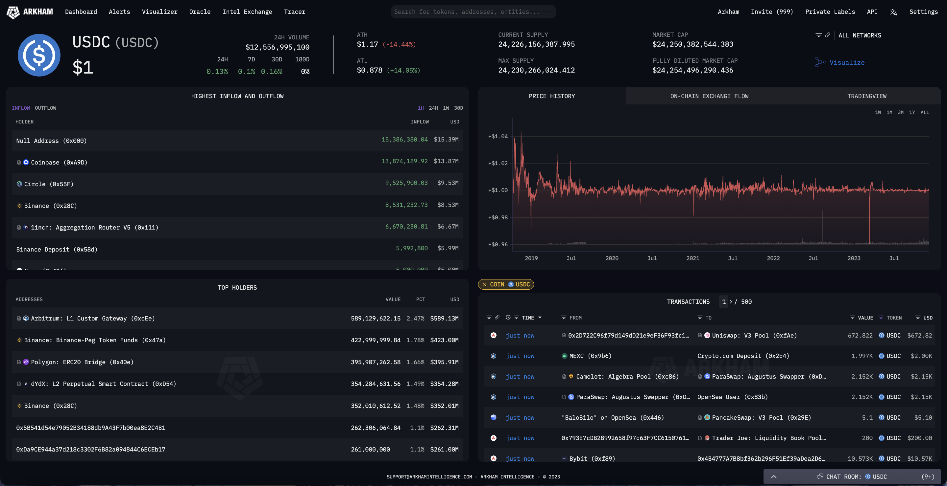Screen dimensions: 947x486
Task: Click the dYdX logo in top holders
Action: 26,384
